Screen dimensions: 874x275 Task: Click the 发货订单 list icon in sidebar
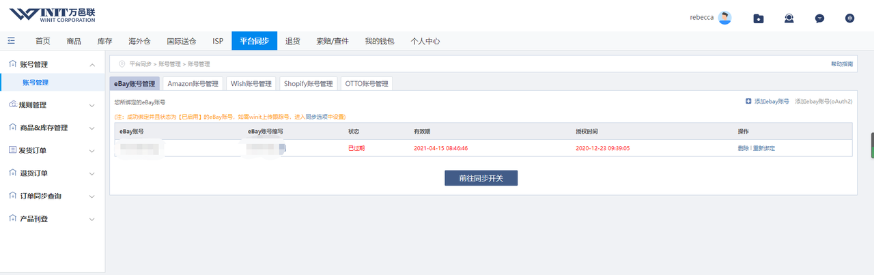12,150
